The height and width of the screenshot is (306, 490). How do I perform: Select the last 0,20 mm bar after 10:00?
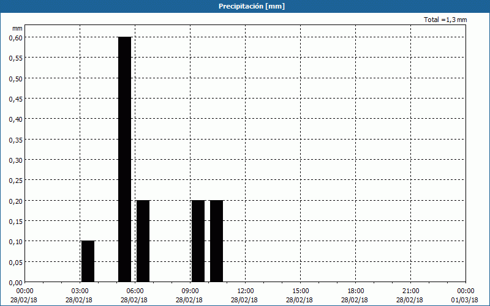click(x=217, y=241)
